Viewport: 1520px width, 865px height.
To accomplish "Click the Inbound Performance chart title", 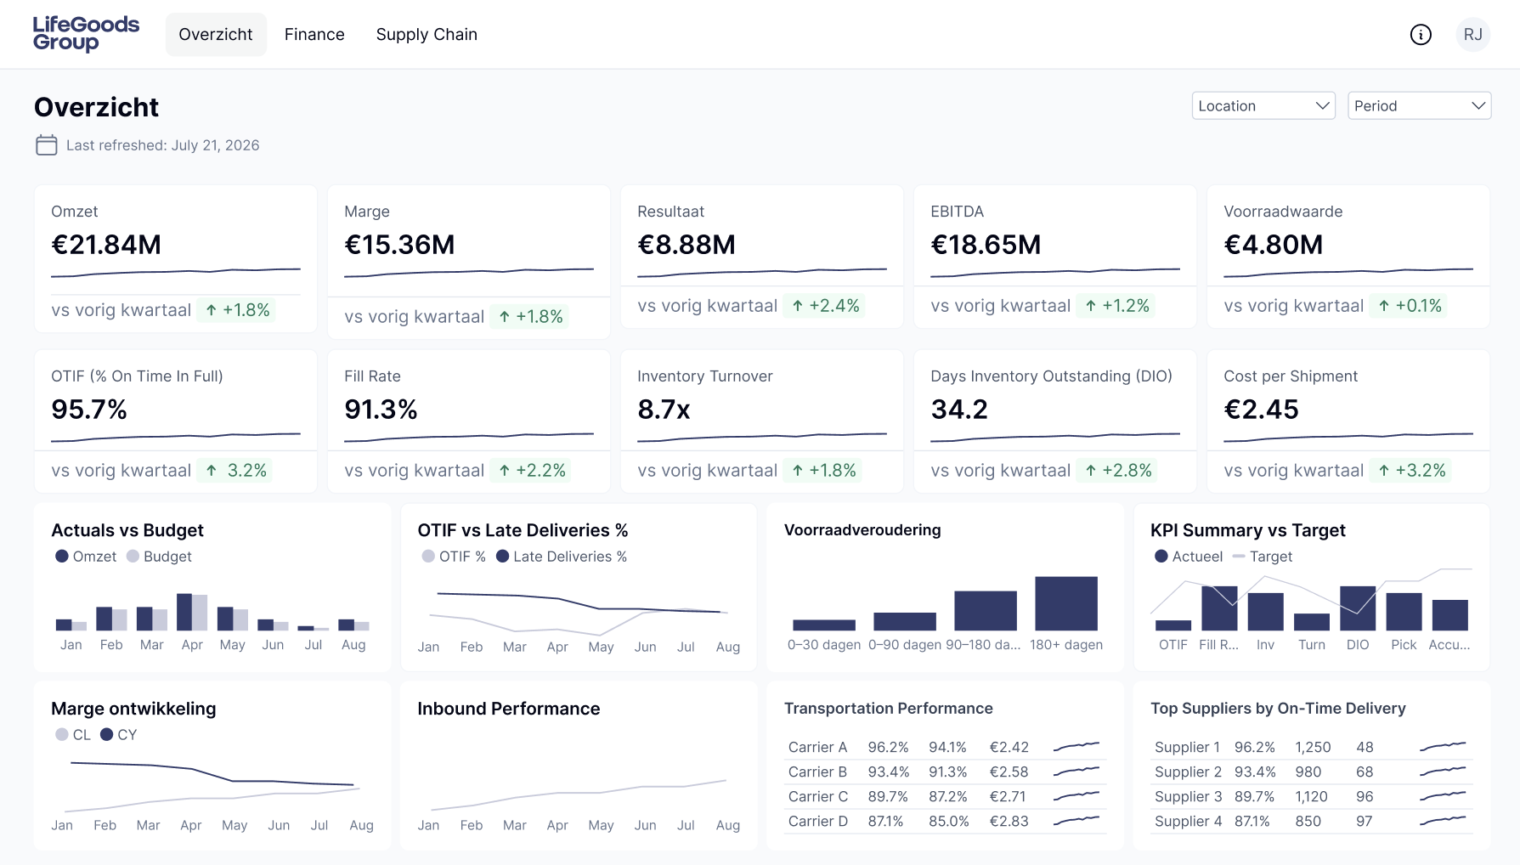I will click(x=509, y=709).
